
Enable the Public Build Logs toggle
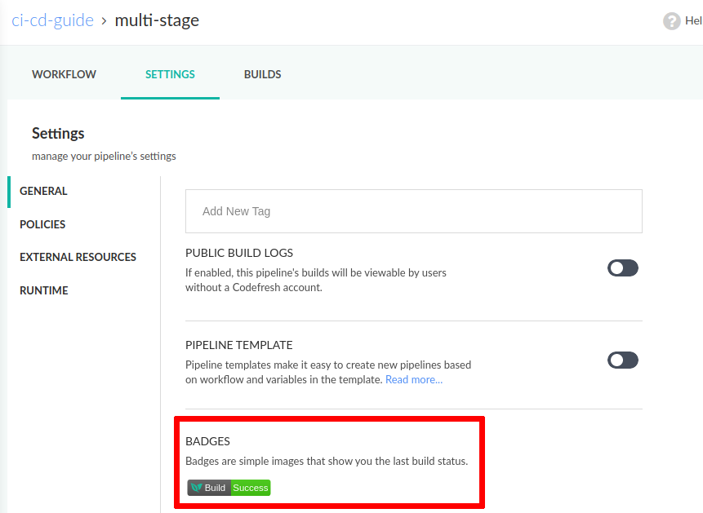[623, 268]
